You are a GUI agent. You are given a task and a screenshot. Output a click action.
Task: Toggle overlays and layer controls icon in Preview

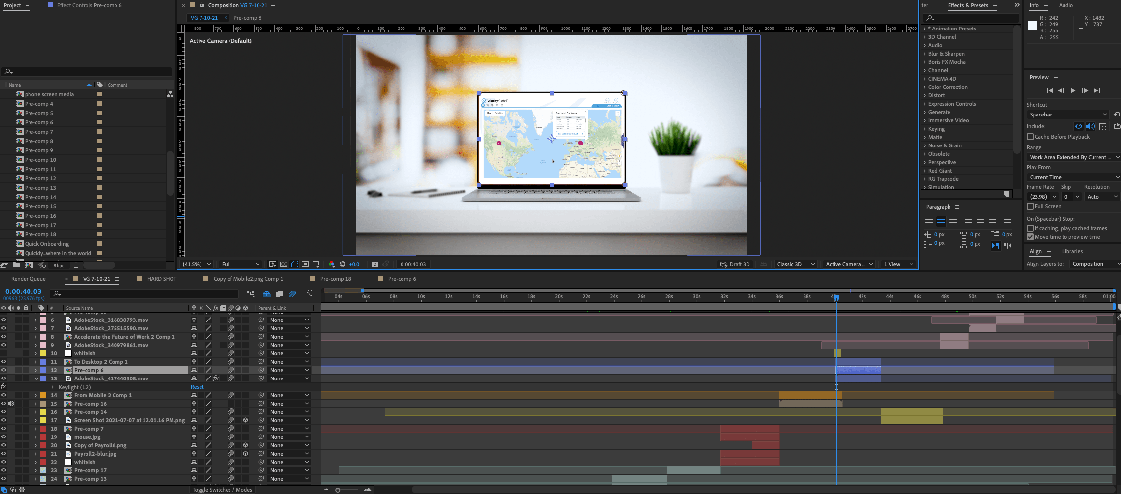1102,126
